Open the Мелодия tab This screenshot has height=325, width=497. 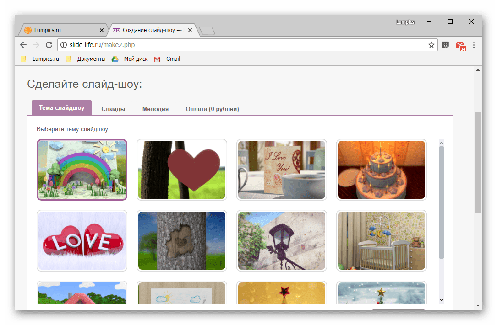tap(155, 109)
